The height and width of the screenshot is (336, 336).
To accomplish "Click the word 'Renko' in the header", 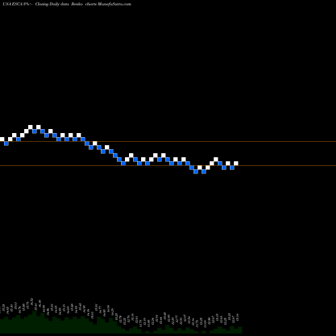I will coord(77,4).
